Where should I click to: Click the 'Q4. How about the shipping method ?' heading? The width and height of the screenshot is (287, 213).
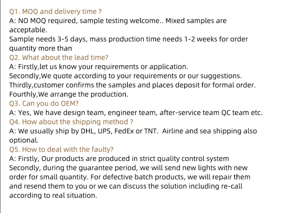click(x=71, y=122)
